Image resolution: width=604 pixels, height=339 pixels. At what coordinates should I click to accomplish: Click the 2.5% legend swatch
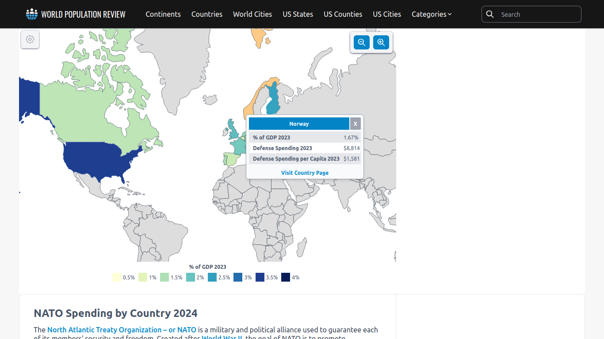tap(212, 277)
